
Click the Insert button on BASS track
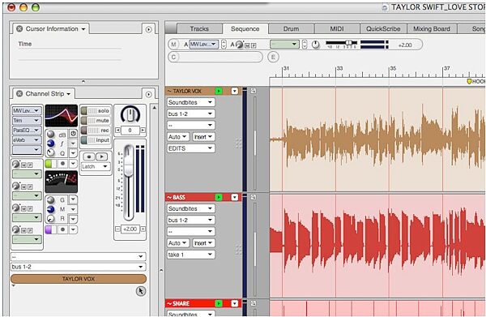click(203, 243)
